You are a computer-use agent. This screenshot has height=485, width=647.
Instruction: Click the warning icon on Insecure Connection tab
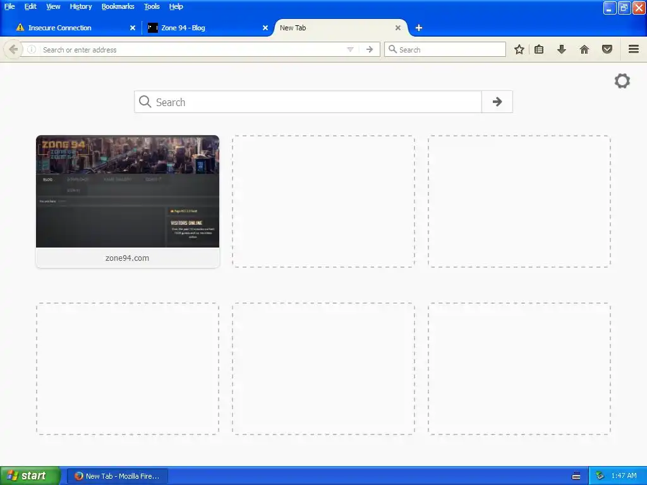[x=20, y=28]
